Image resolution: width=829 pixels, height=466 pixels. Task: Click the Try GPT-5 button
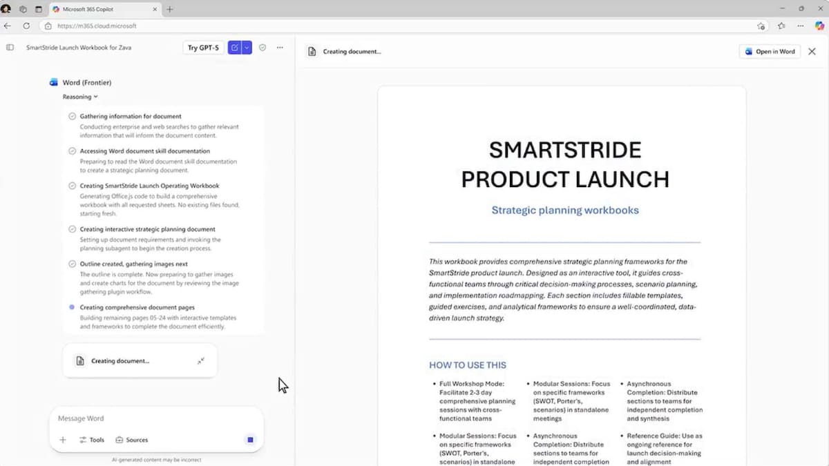[x=203, y=48]
